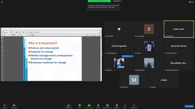Open the Comment pane in Acrobat
The height and width of the screenshot is (109, 195).
(x=93, y=35)
